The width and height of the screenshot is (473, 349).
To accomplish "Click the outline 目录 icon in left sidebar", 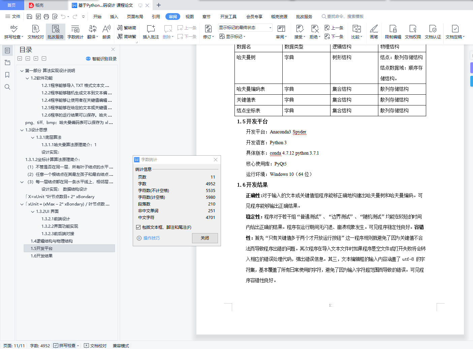I will pos(7,51).
